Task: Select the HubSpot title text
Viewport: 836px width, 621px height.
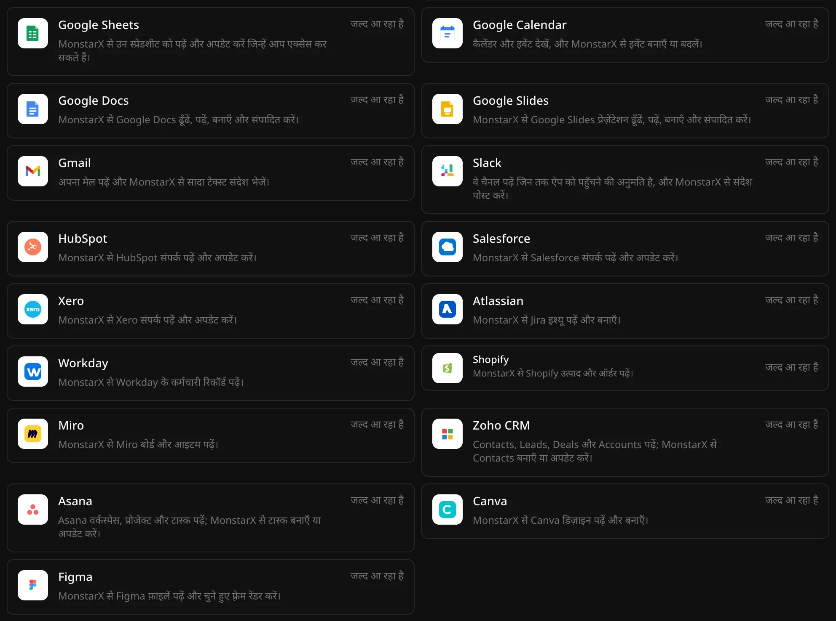Action: point(83,239)
